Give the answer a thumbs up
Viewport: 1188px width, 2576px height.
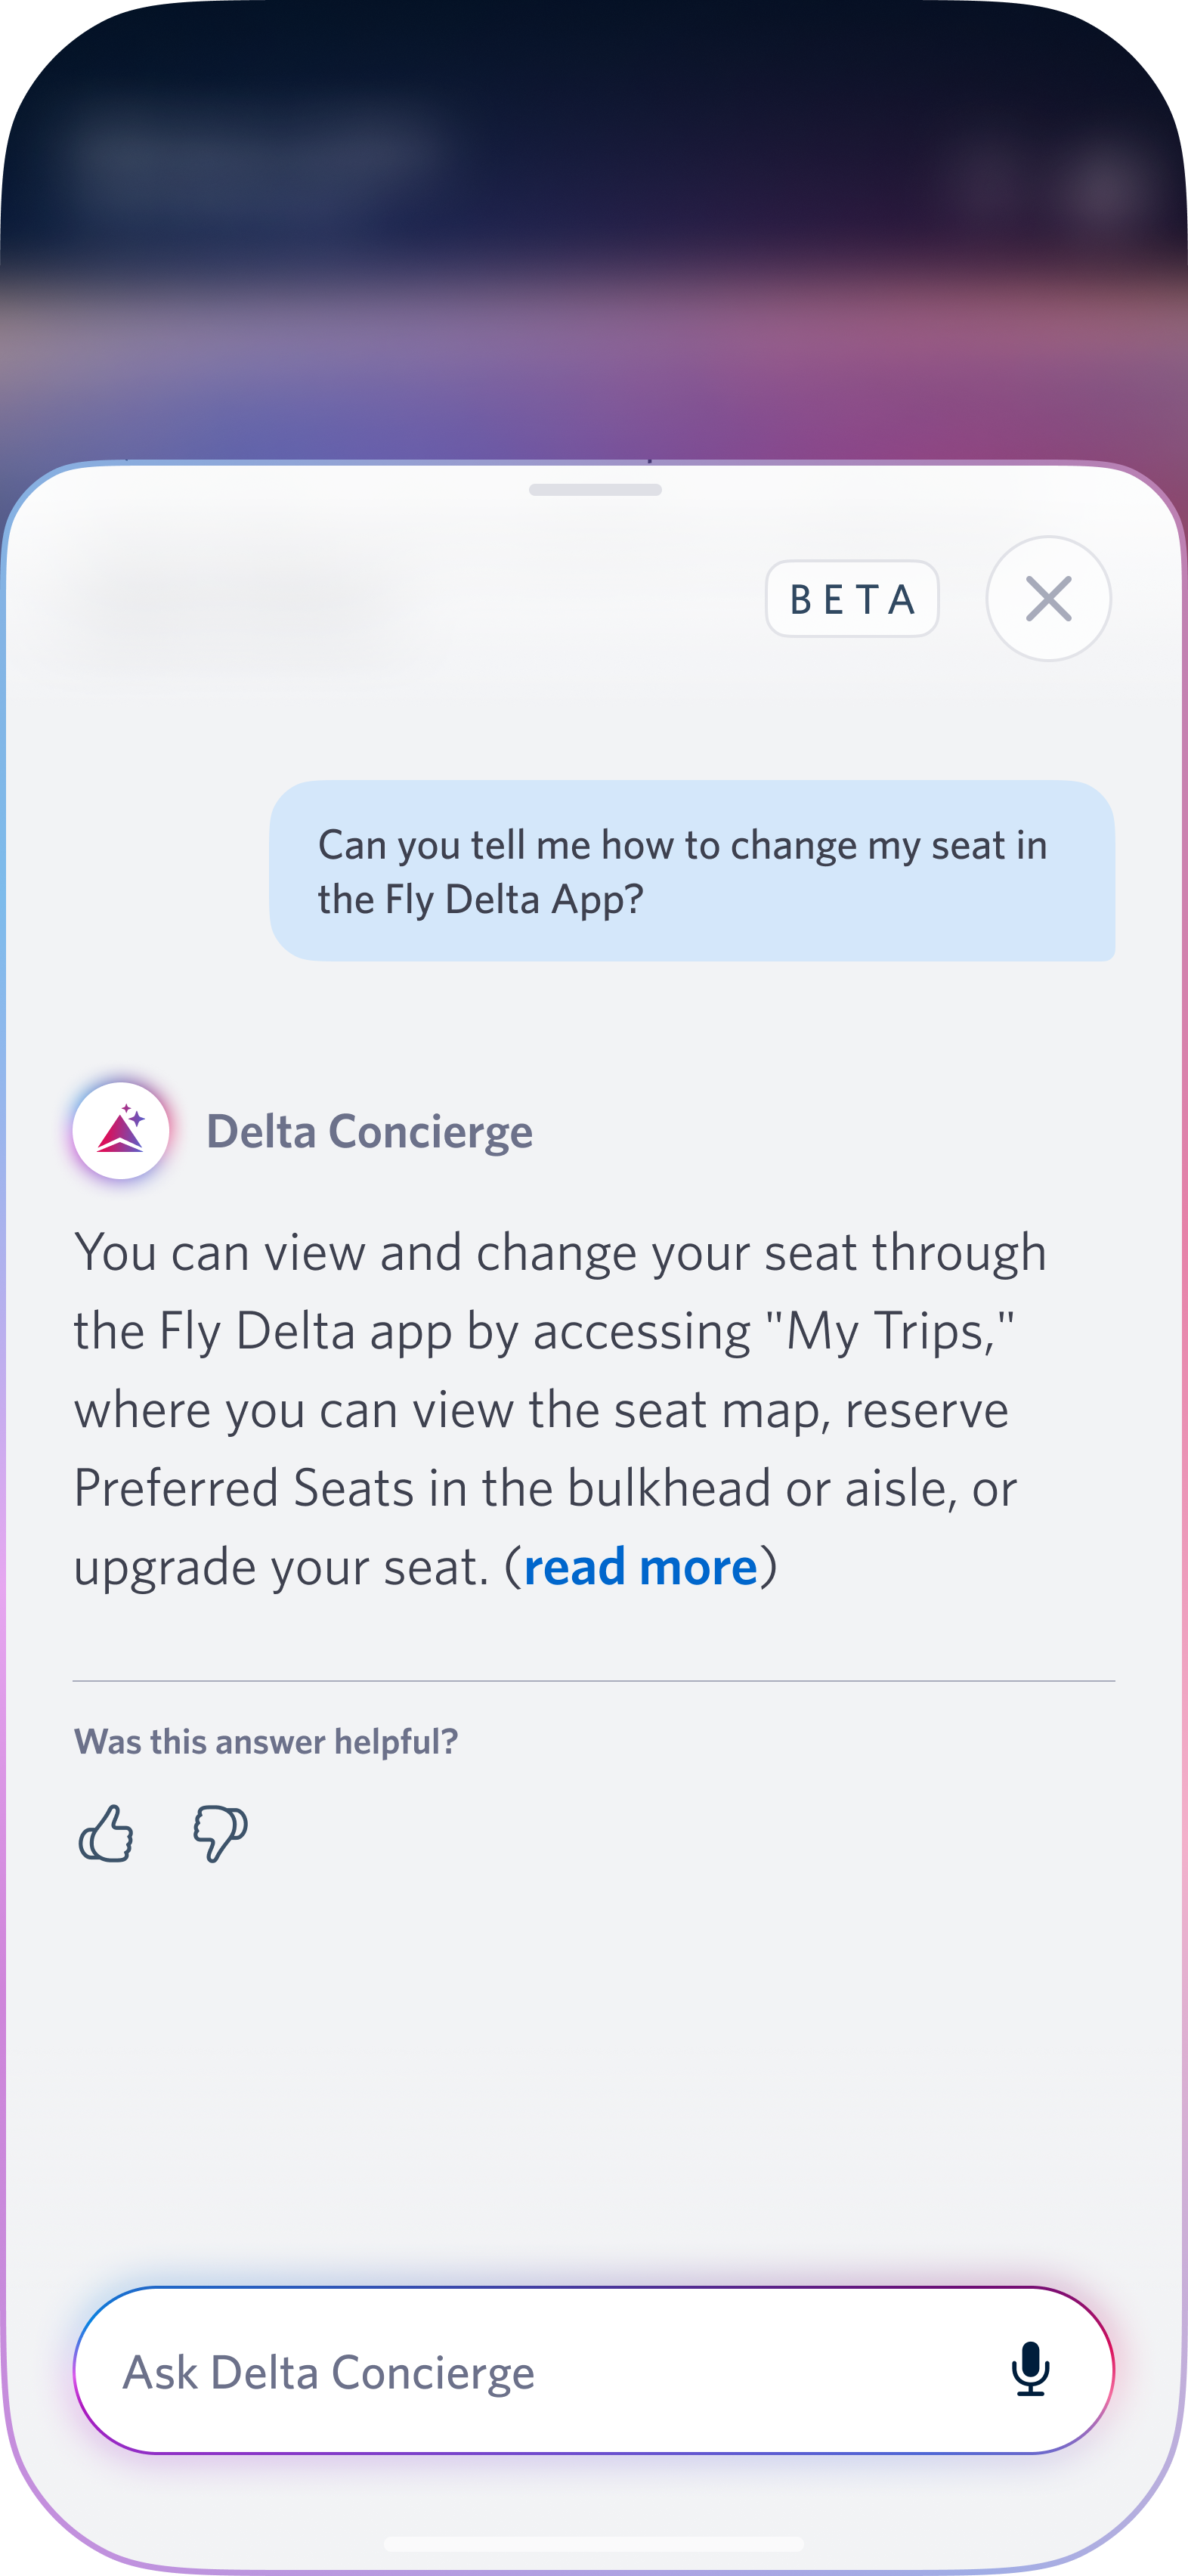pyautogui.click(x=106, y=1833)
